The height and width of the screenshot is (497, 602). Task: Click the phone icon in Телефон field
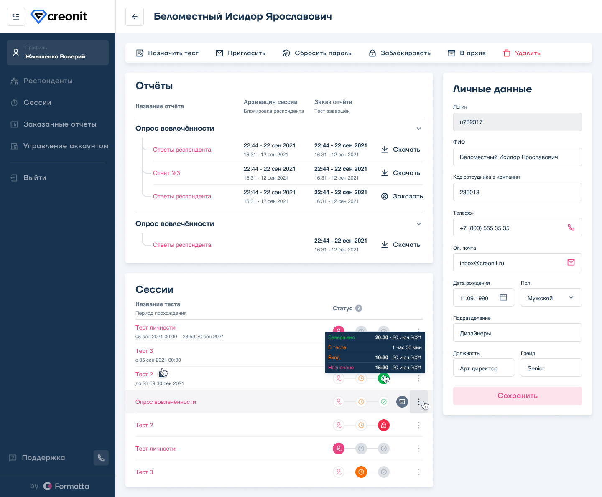click(x=571, y=228)
